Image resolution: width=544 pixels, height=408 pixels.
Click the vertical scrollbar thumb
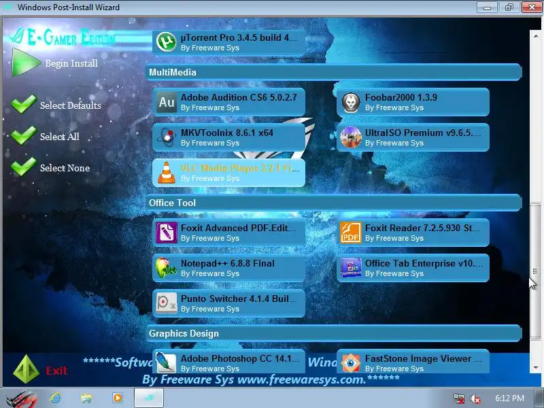click(x=535, y=271)
